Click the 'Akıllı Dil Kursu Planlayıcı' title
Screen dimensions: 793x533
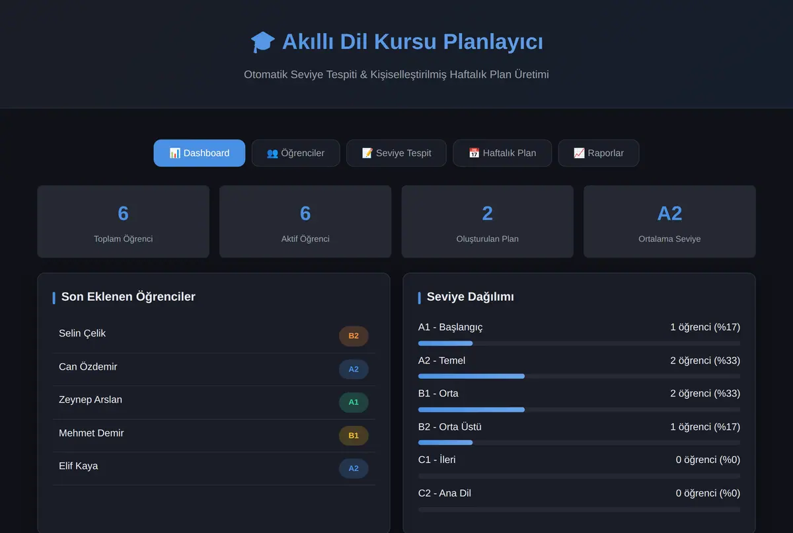[412, 42]
